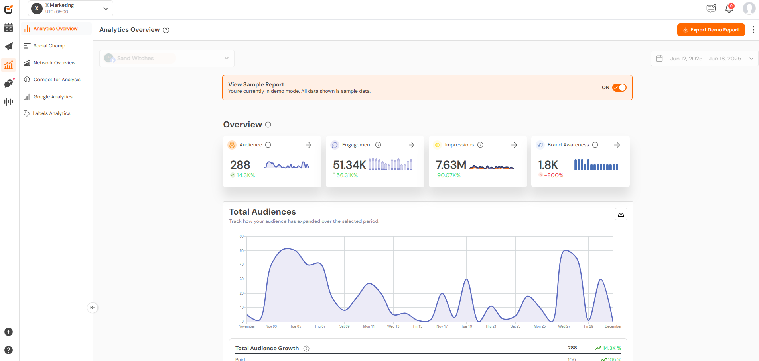Open the three-dot more options menu

pyautogui.click(x=753, y=30)
